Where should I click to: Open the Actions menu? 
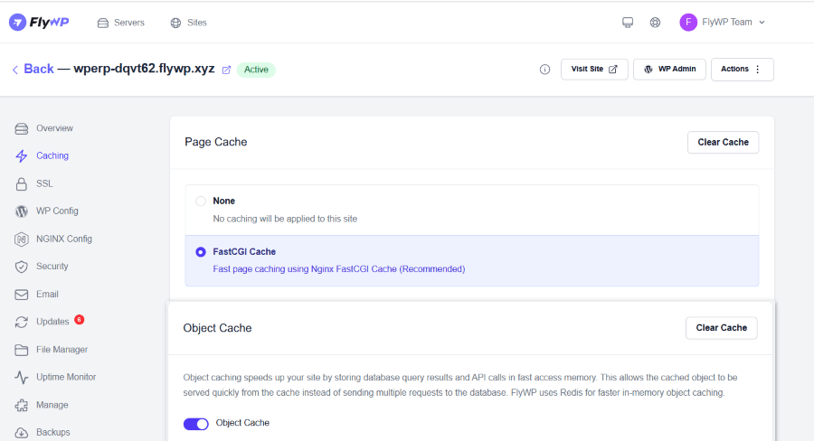click(742, 70)
